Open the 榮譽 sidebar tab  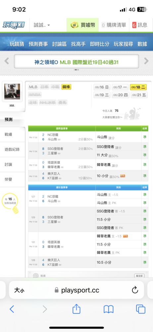click(x=13, y=180)
